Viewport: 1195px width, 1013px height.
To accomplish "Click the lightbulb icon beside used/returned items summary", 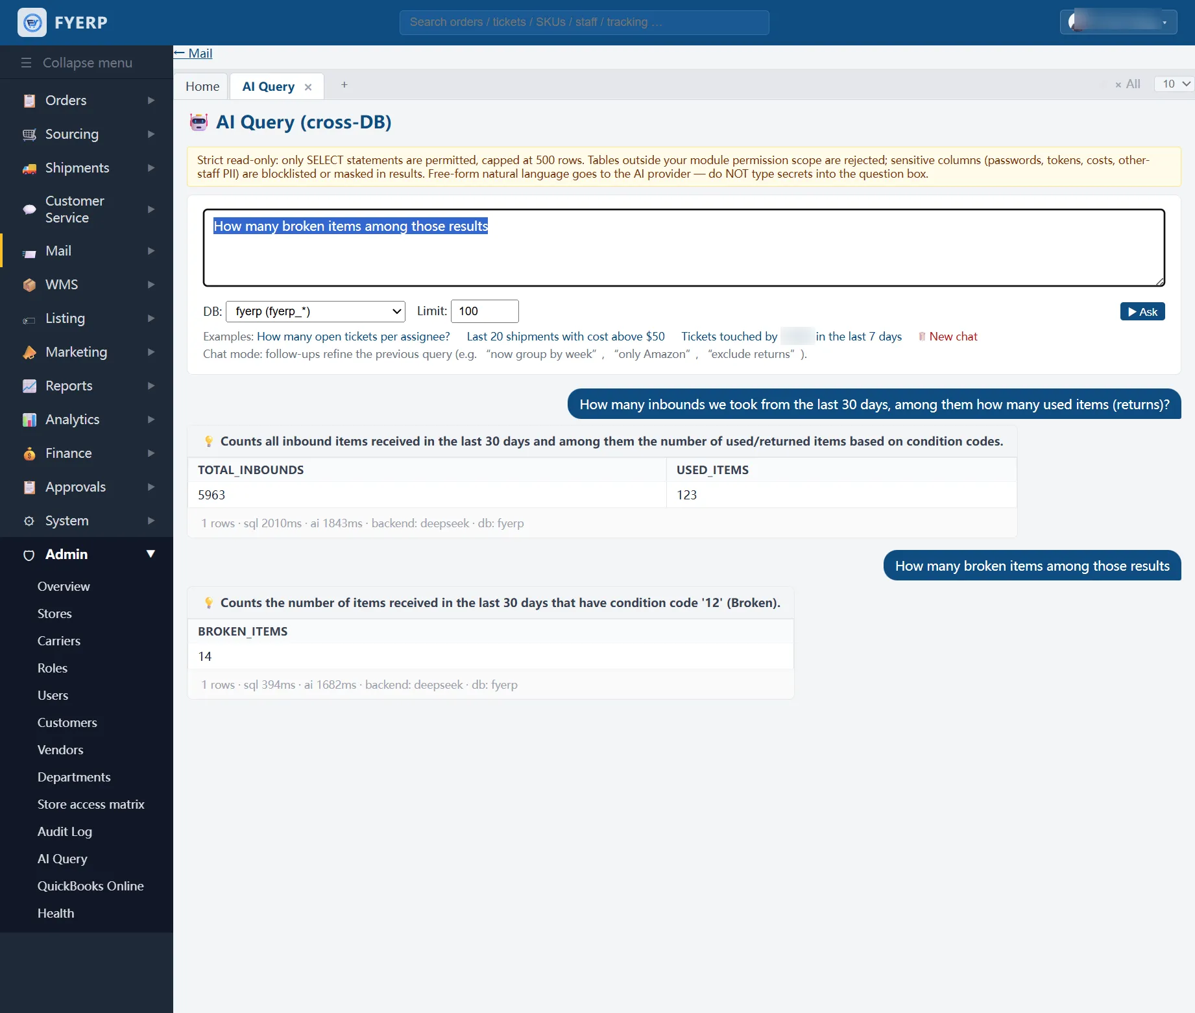I will (209, 441).
